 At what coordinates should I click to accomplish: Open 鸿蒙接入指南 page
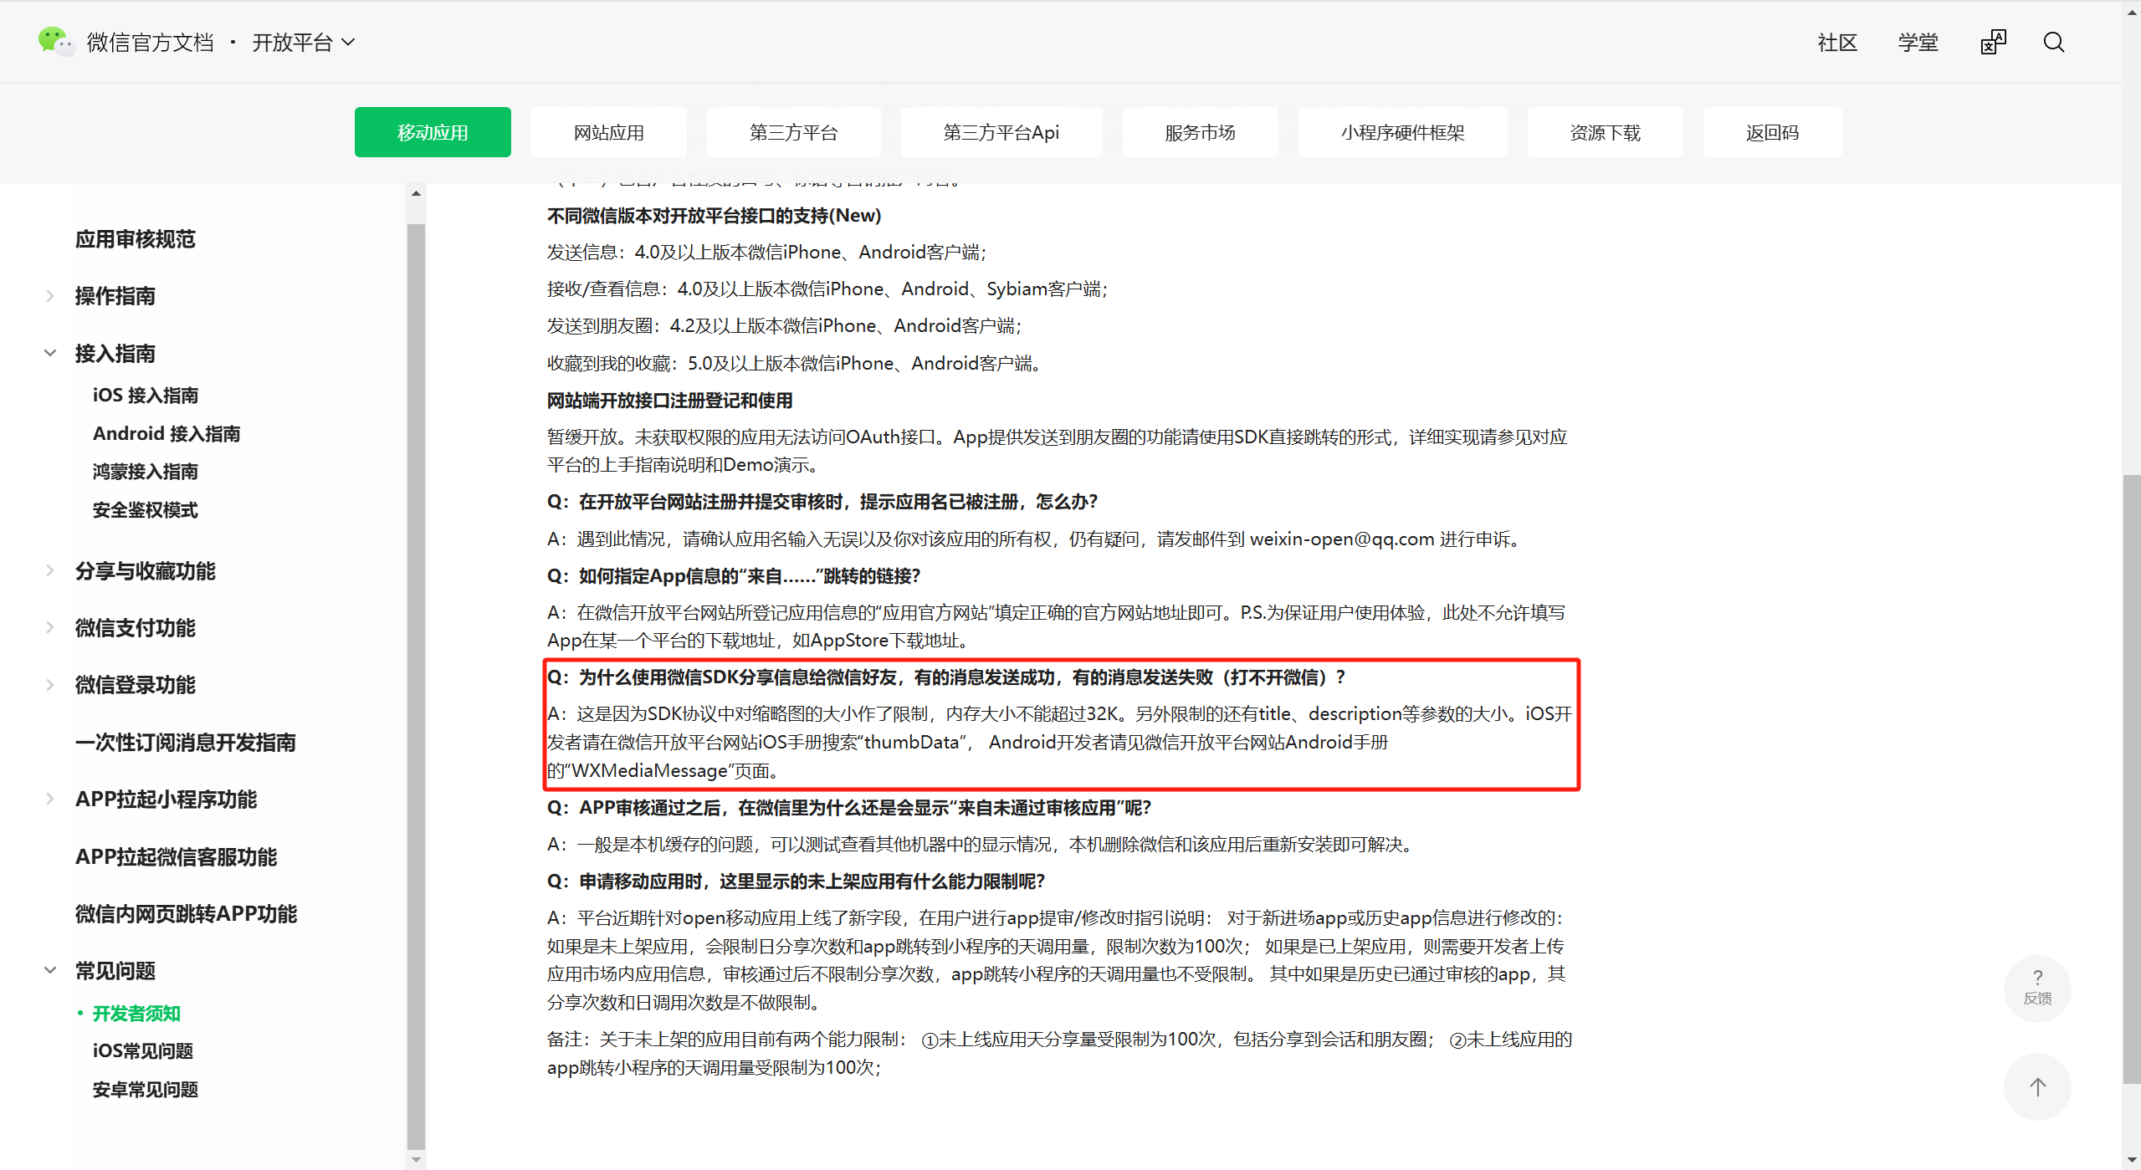point(146,472)
